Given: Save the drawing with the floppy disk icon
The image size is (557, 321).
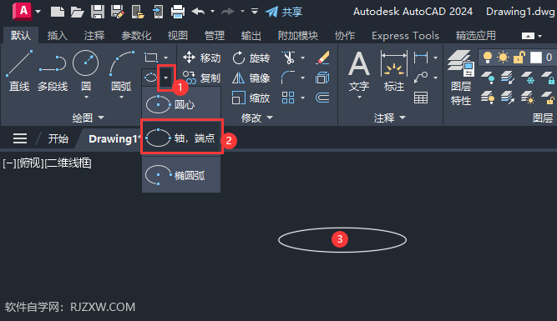Looking at the screenshot, I should (98, 12).
